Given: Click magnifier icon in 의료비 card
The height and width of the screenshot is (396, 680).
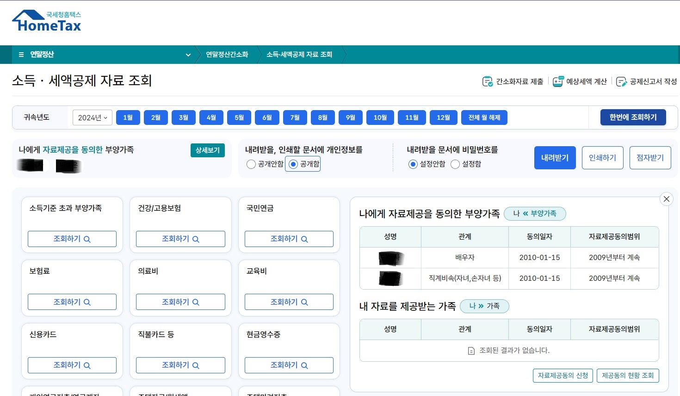Looking at the screenshot, I should [x=196, y=302].
